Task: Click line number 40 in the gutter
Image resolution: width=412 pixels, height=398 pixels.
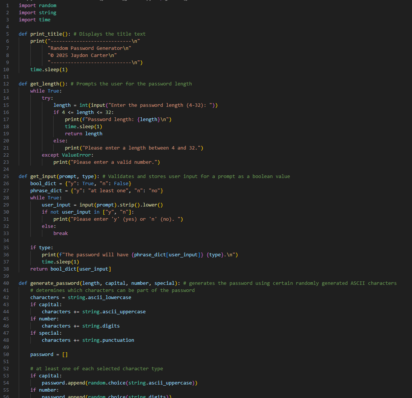Action: pyautogui.click(x=6, y=283)
